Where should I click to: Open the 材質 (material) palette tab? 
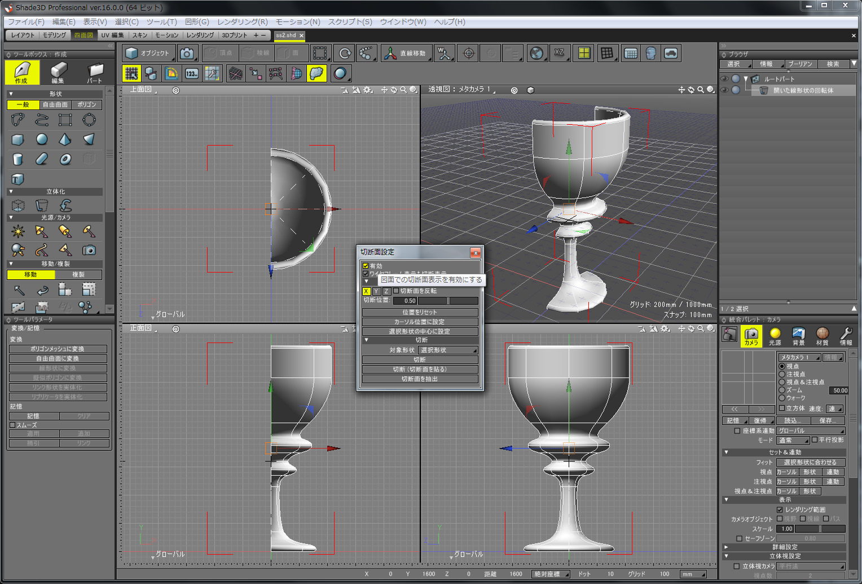(x=823, y=336)
